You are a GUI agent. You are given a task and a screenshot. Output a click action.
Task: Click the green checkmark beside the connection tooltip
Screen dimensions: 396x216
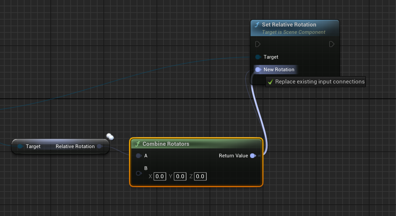pyautogui.click(x=270, y=81)
